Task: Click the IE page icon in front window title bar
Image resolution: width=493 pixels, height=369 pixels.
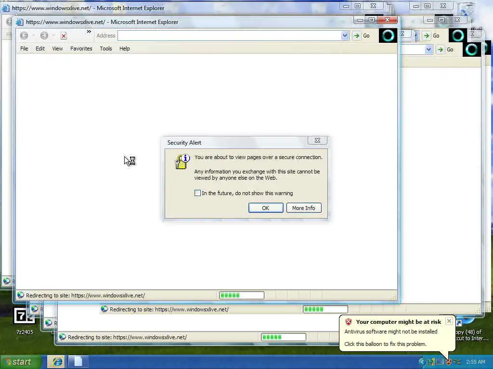Action: click(19, 22)
